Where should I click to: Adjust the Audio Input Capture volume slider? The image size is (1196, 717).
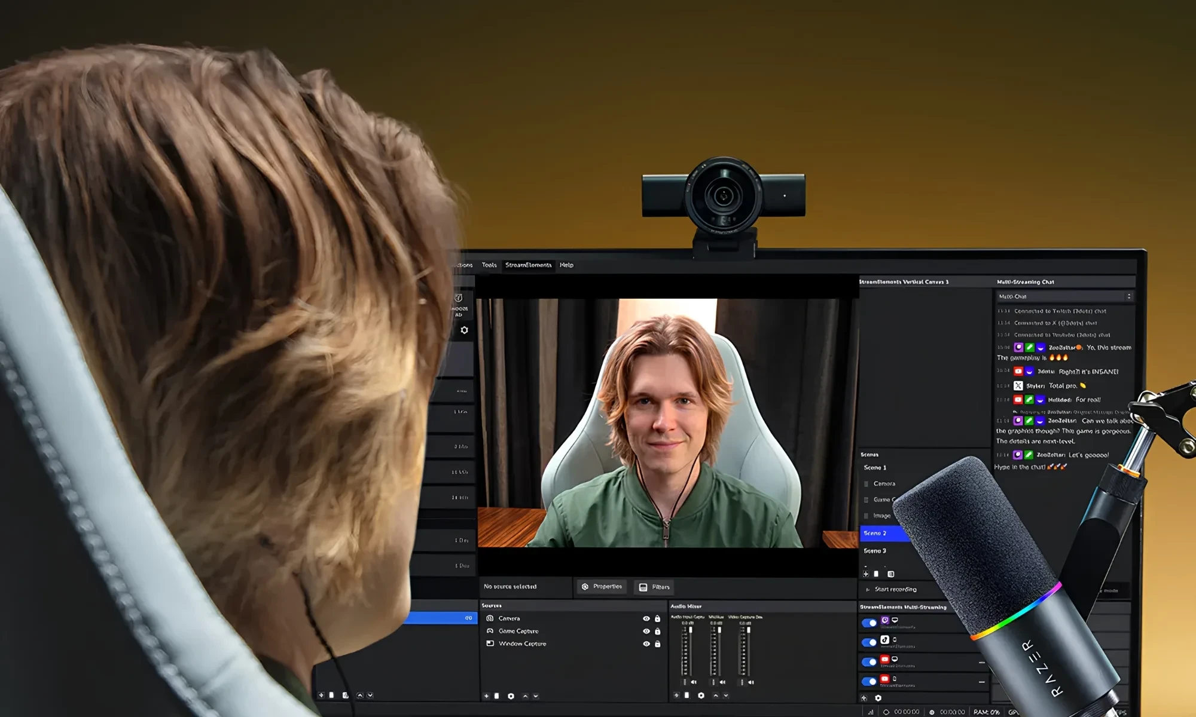[691, 651]
